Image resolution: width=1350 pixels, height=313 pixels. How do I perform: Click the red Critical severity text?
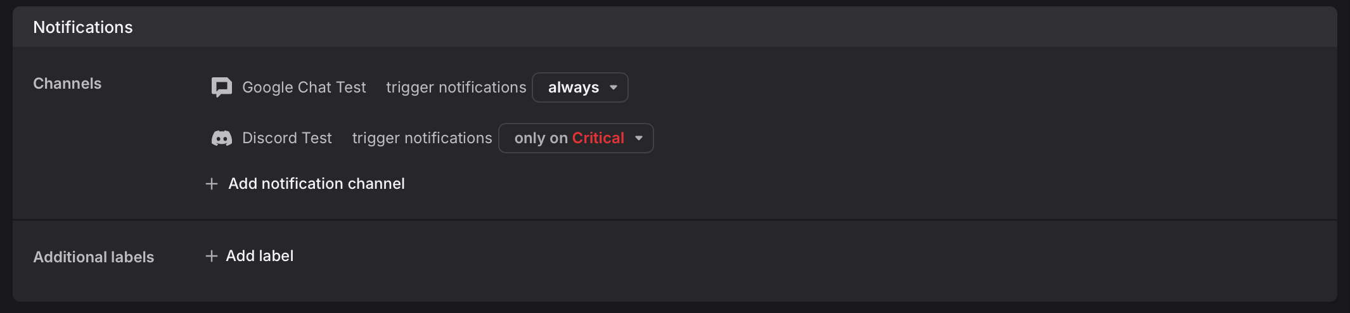coord(598,138)
